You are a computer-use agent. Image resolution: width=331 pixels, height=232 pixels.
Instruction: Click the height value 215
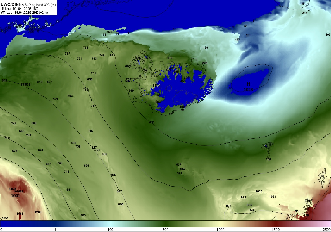[305, 13]
